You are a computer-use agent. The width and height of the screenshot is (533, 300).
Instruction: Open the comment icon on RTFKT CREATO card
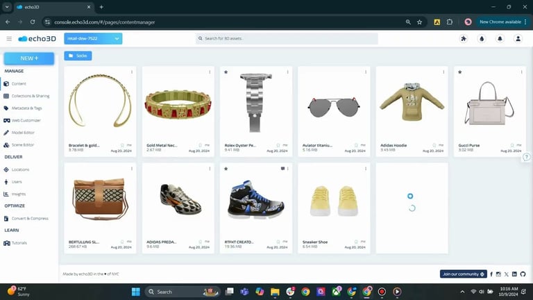(x=282, y=169)
